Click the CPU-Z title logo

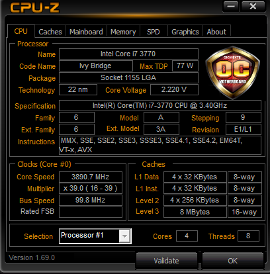tap(34, 7)
